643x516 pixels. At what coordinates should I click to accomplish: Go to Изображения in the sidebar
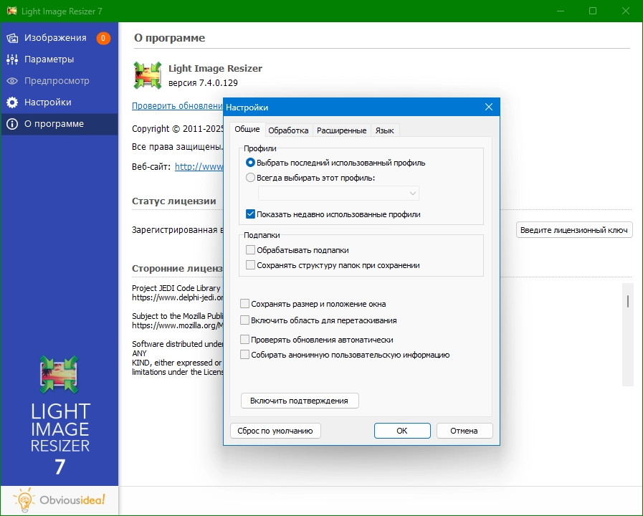coord(59,38)
